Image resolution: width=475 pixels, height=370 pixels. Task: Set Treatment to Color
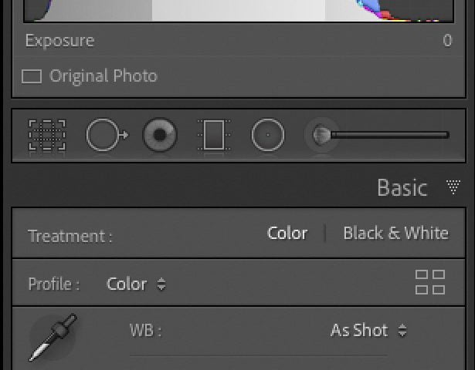coord(287,234)
